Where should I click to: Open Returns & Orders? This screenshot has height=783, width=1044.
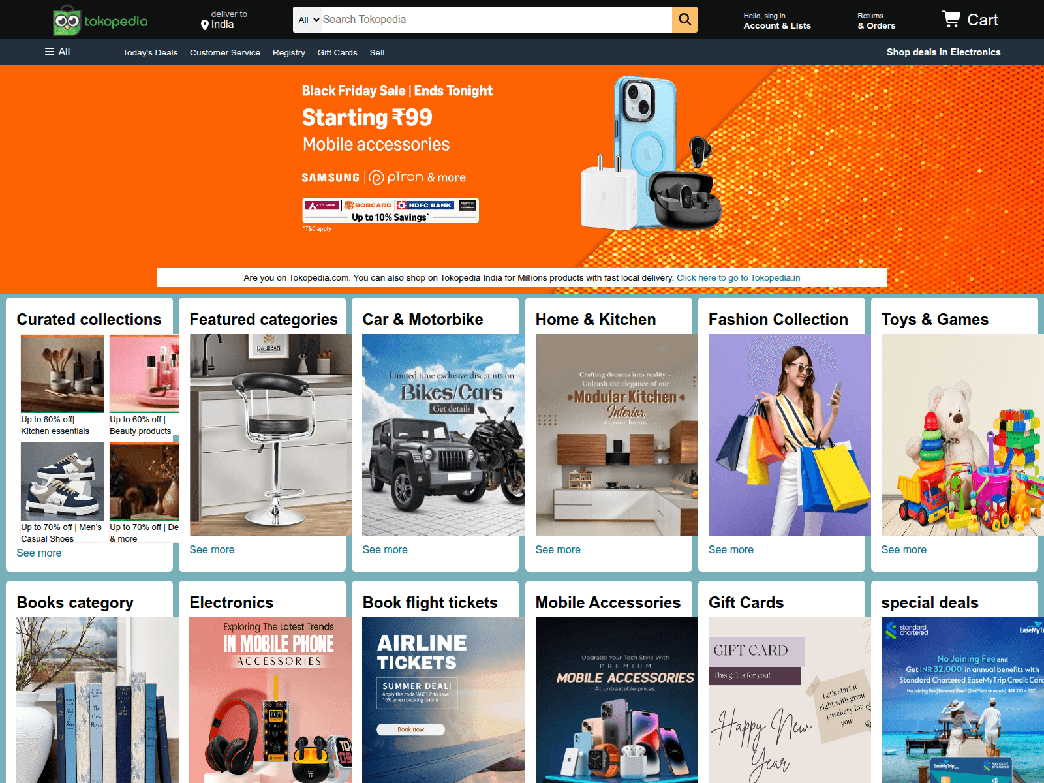[876, 21]
